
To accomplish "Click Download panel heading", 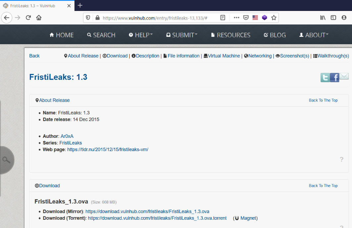I will (x=47, y=186).
